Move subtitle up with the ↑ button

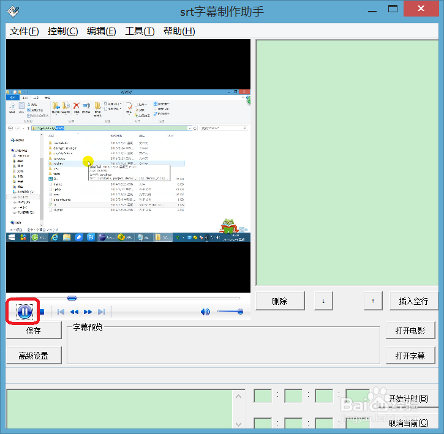coord(373,301)
